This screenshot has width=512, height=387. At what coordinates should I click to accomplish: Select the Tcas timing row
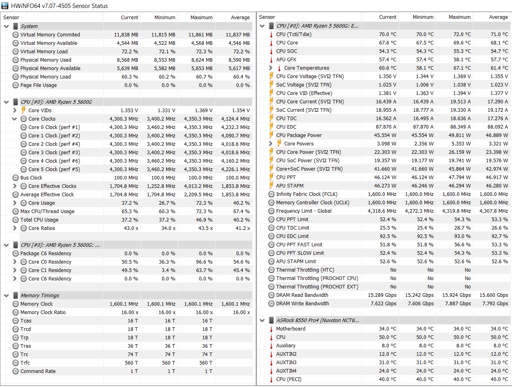tap(126, 320)
